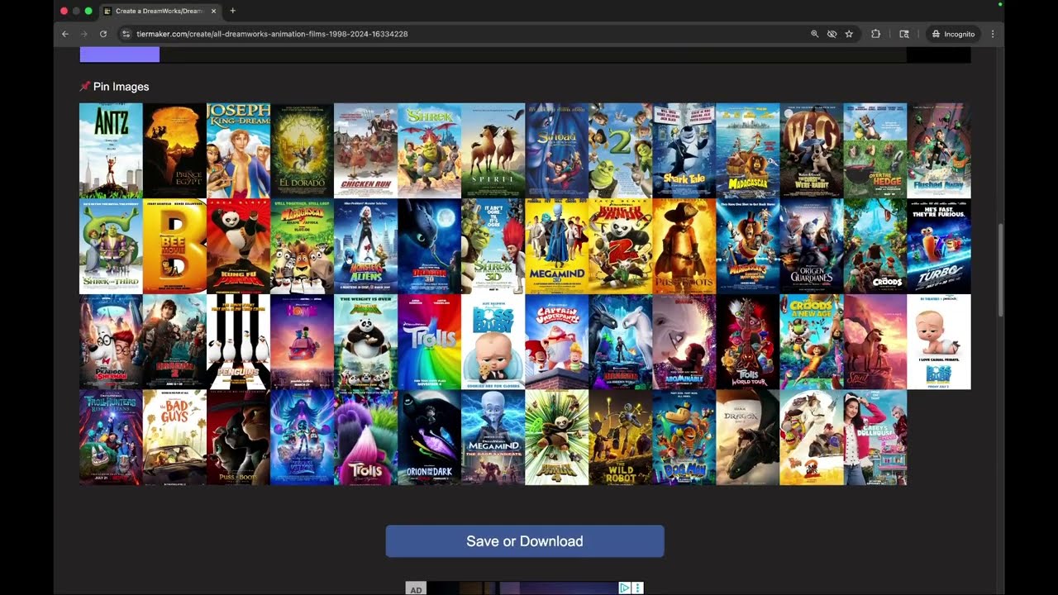The image size is (1058, 595).
Task: Select the Megamind Doom Syndicate poster
Action: coord(493,438)
